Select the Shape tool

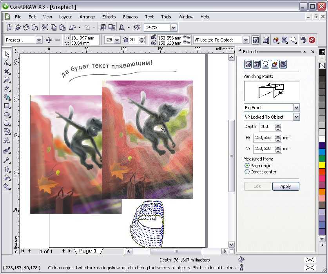tap(7, 63)
